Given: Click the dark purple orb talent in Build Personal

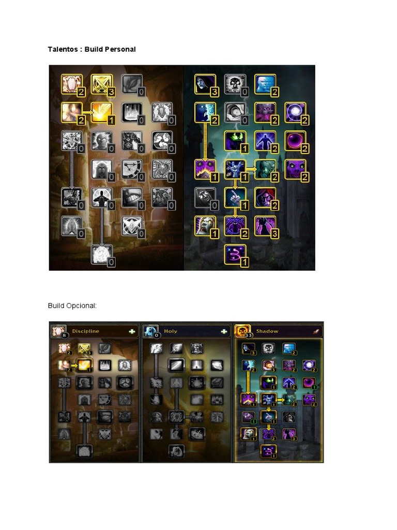Looking at the screenshot, I should (x=295, y=141).
